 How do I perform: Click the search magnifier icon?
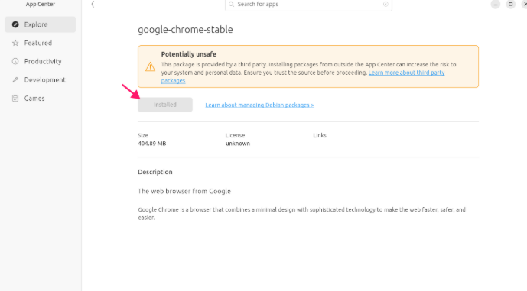231,4
